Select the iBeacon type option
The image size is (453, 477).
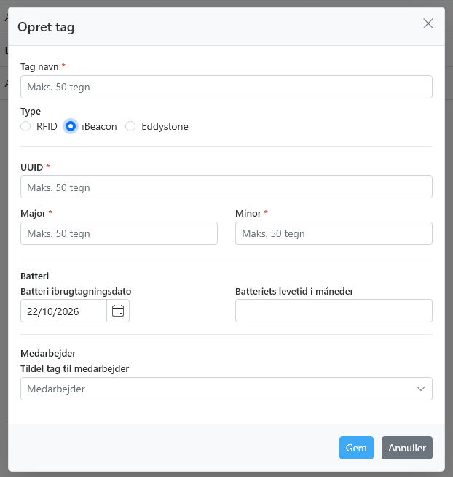[71, 126]
